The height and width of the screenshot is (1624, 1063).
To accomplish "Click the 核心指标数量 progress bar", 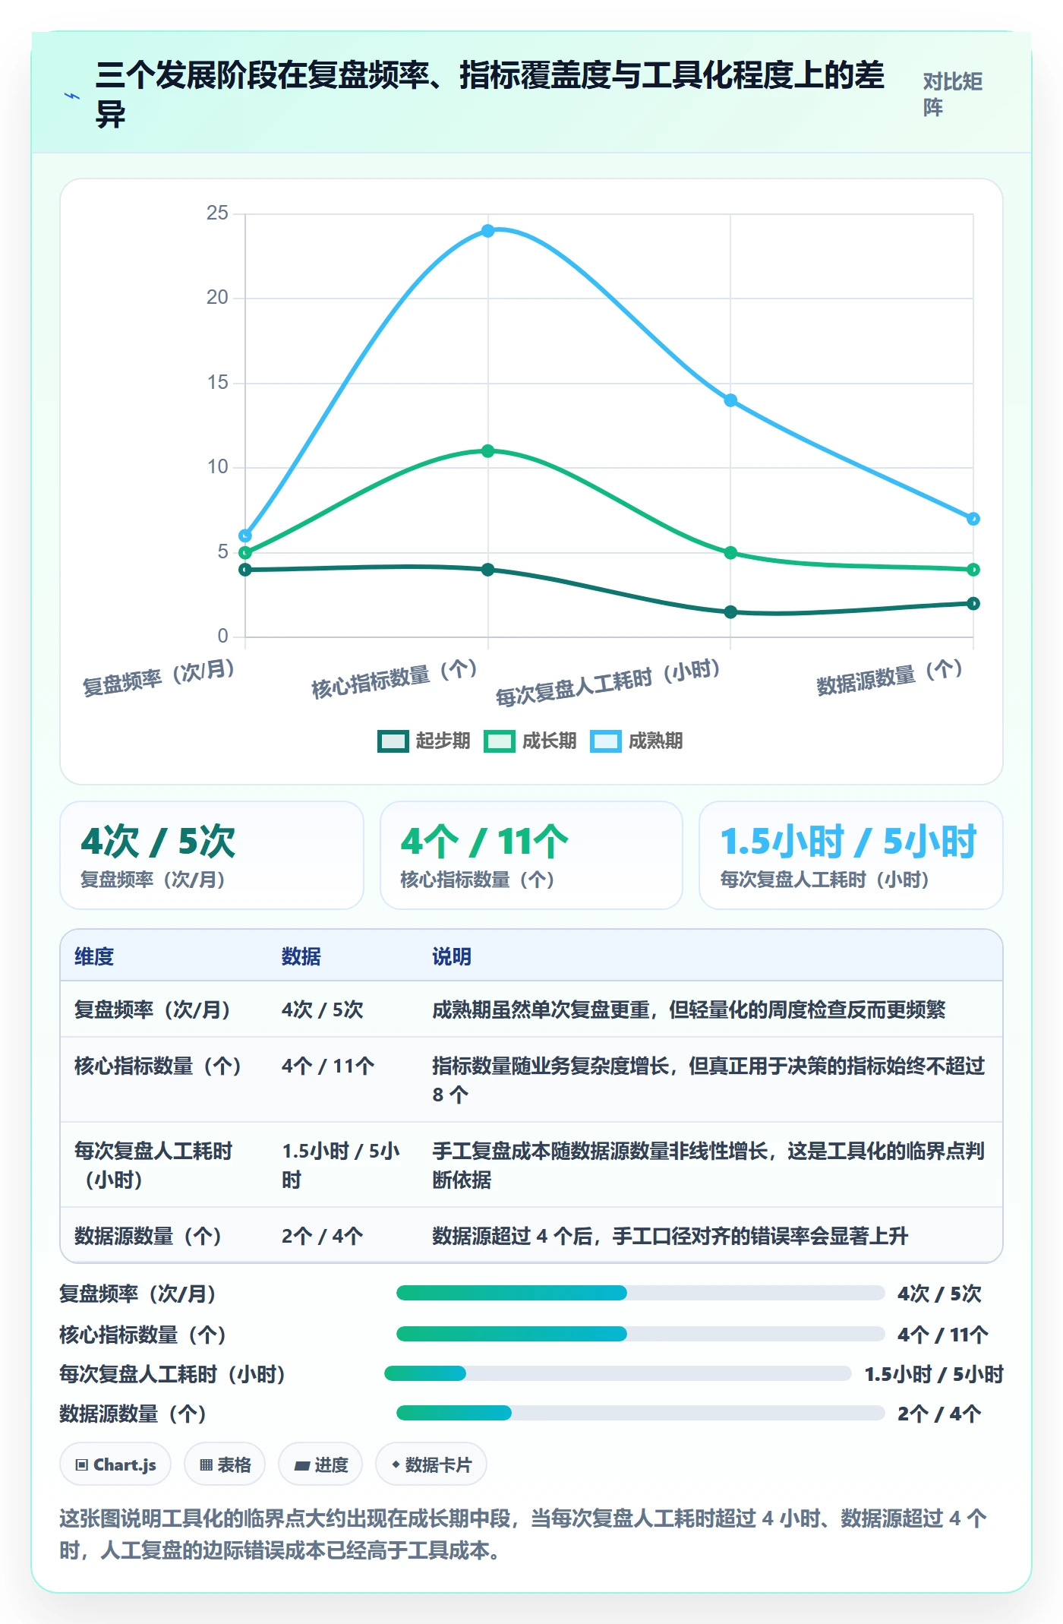I will pos(641,1334).
